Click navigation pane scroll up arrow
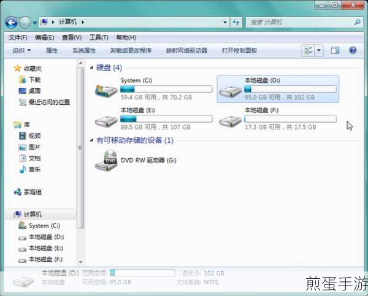368x296 pixels. (x=80, y=63)
